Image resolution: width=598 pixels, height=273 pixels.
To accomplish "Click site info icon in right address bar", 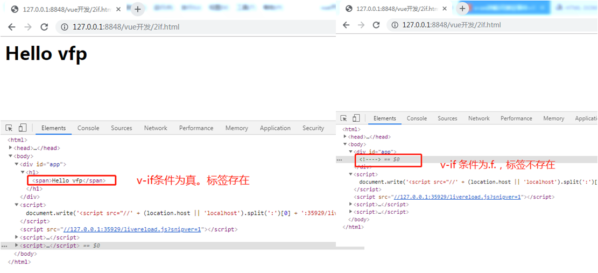I will (x=395, y=25).
